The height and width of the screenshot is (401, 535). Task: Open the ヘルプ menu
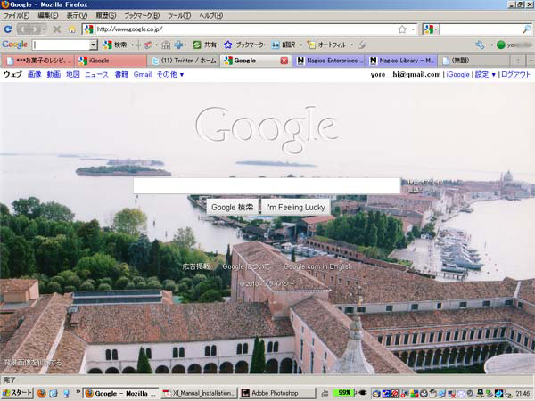coord(210,16)
